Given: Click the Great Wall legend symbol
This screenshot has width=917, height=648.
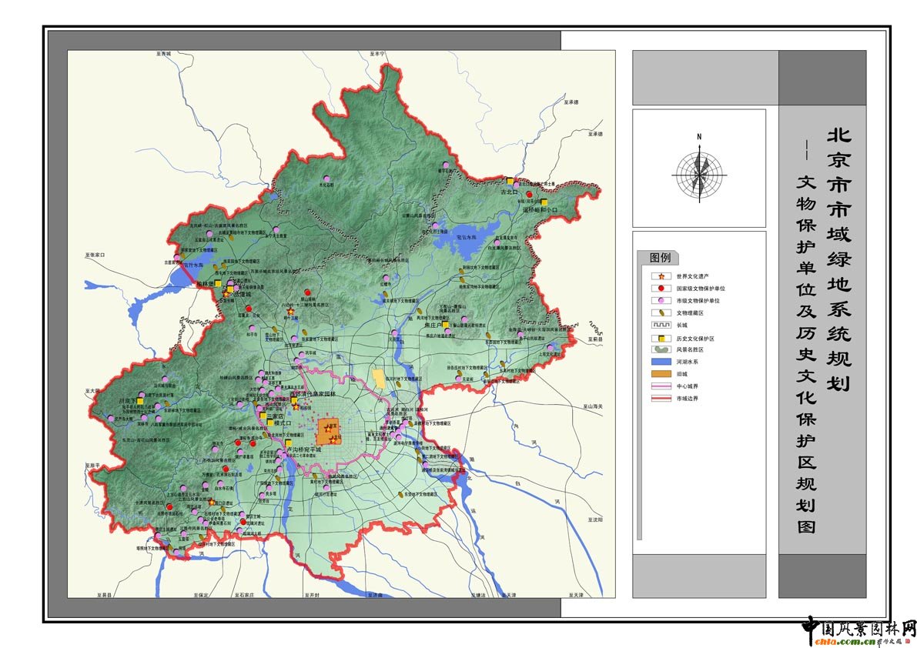Looking at the screenshot, I should click(660, 325).
